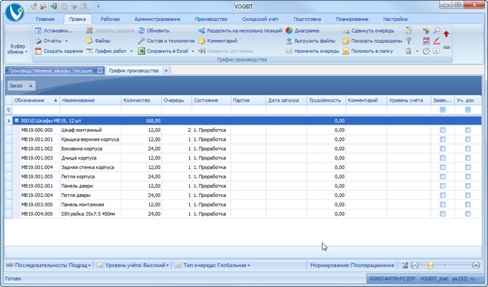Close the 'График производства' tab

167,70
